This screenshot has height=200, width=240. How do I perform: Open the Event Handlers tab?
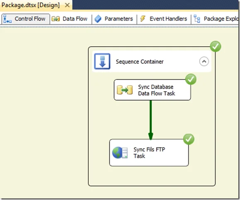tap(164, 19)
